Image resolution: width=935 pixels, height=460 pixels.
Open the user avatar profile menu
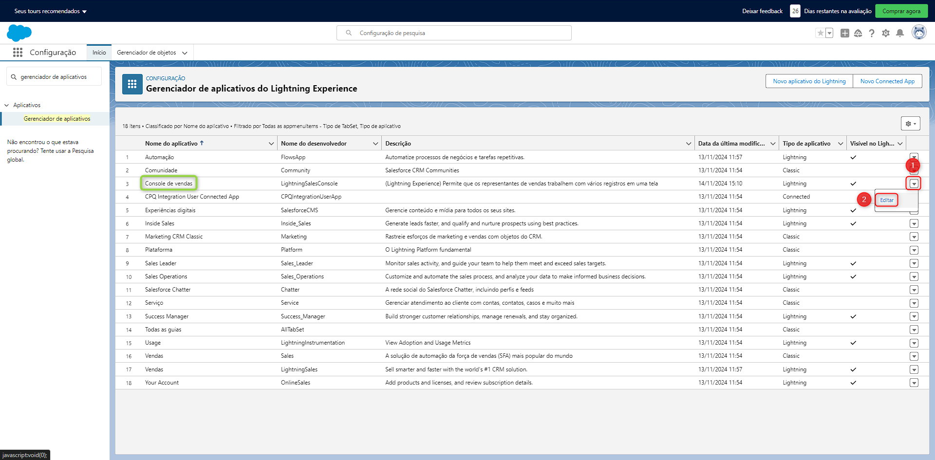919,33
